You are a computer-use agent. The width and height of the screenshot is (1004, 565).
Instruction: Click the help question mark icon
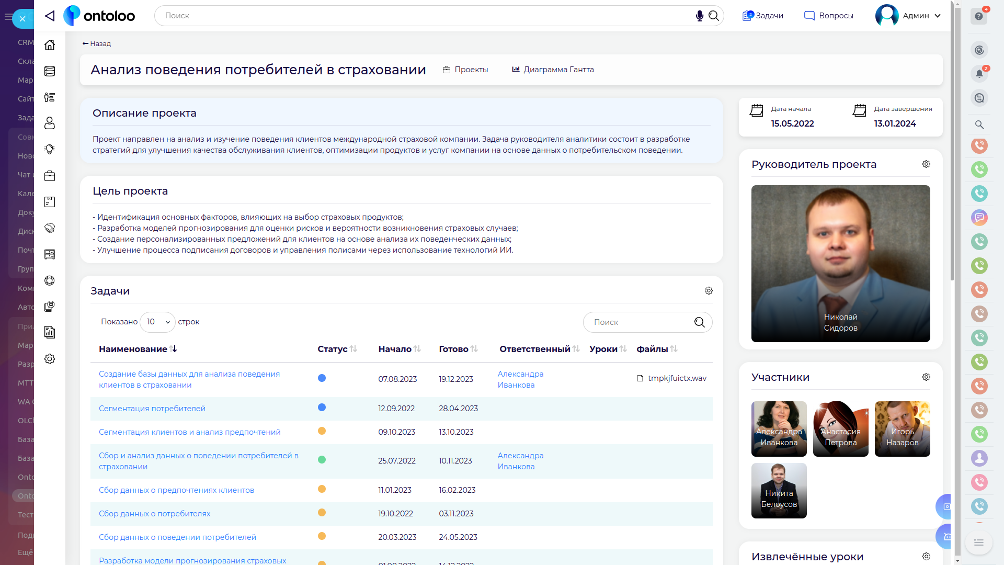[979, 16]
